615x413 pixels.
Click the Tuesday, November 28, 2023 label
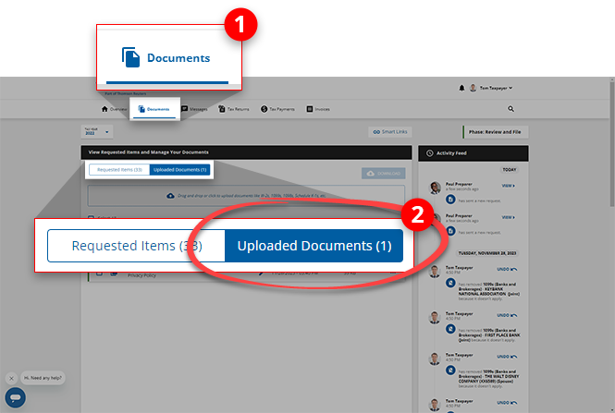[487, 253]
